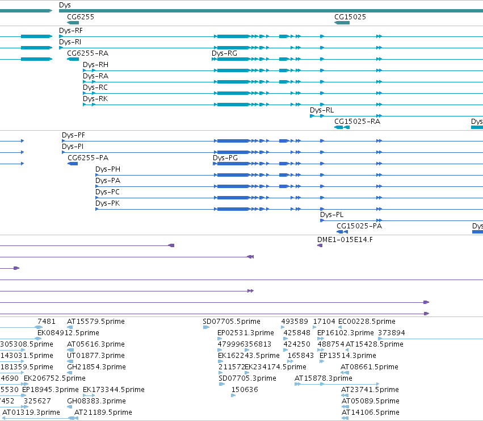Click the teal CG6255 gene arrow glyph

click(x=73, y=23)
